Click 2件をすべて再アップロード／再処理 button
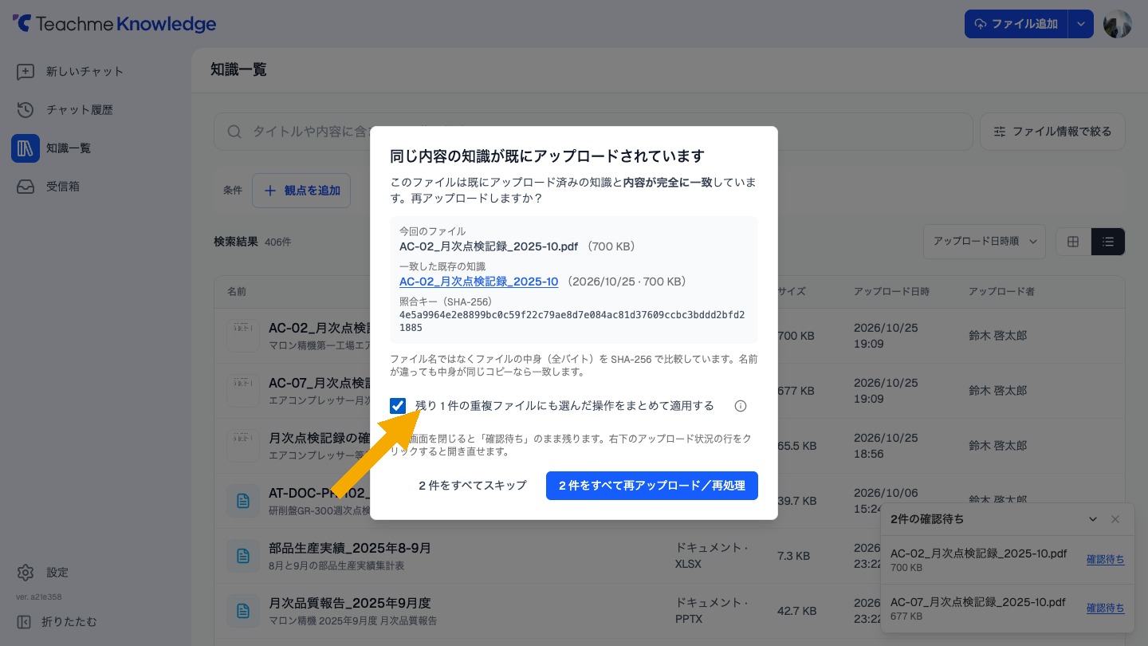Image resolution: width=1148 pixels, height=646 pixels. pyautogui.click(x=652, y=486)
